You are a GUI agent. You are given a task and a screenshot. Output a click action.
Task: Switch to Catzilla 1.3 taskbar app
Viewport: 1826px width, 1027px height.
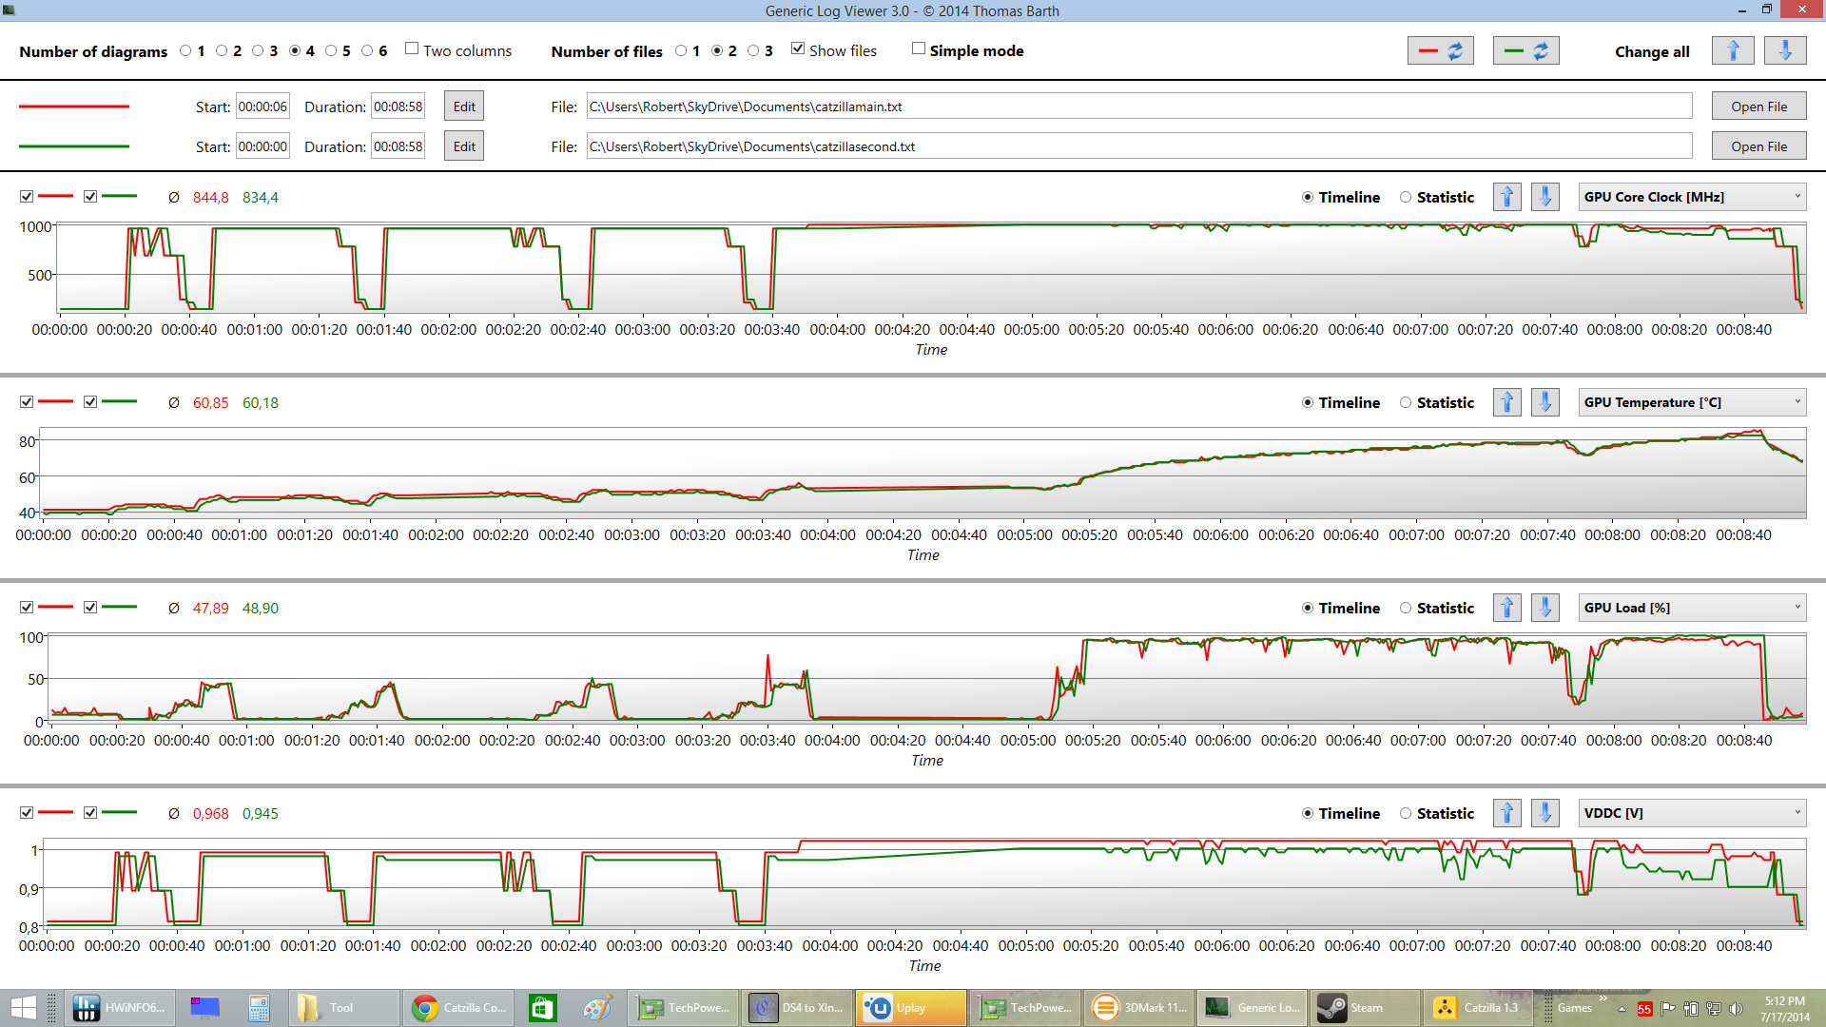coord(1477,1008)
